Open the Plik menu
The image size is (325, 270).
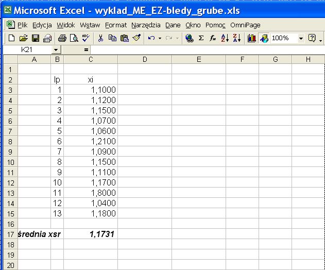22,25
